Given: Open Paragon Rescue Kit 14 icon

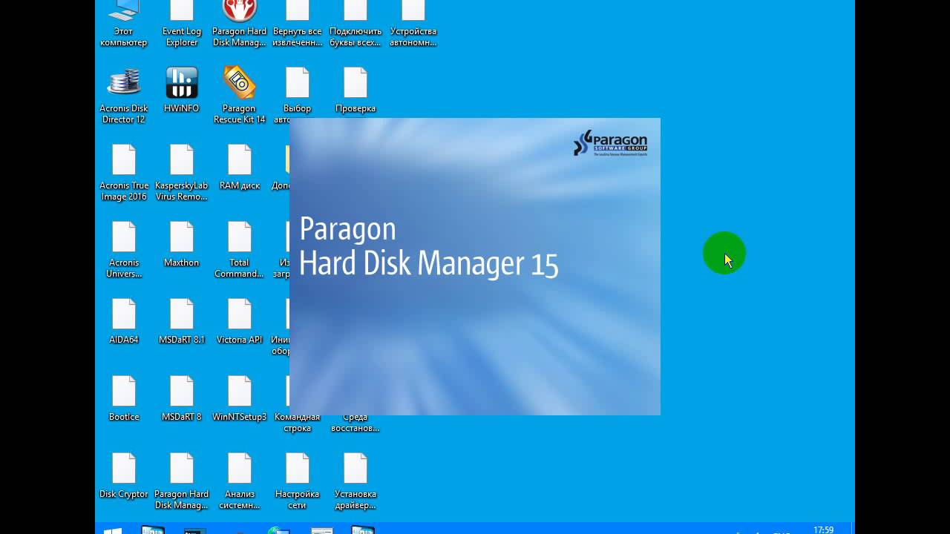Looking at the screenshot, I should [239, 95].
